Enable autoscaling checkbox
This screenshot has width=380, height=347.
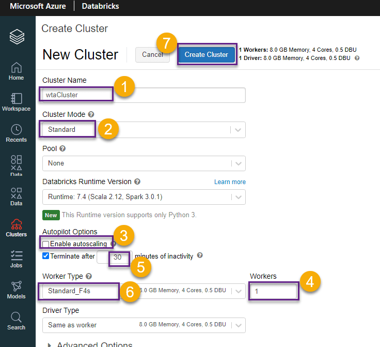point(46,244)
